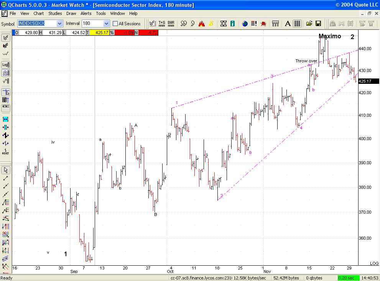The image size is (380, 281).
Task: Select the bar chart type icon in left toolbar
Action: pos(6,38)
